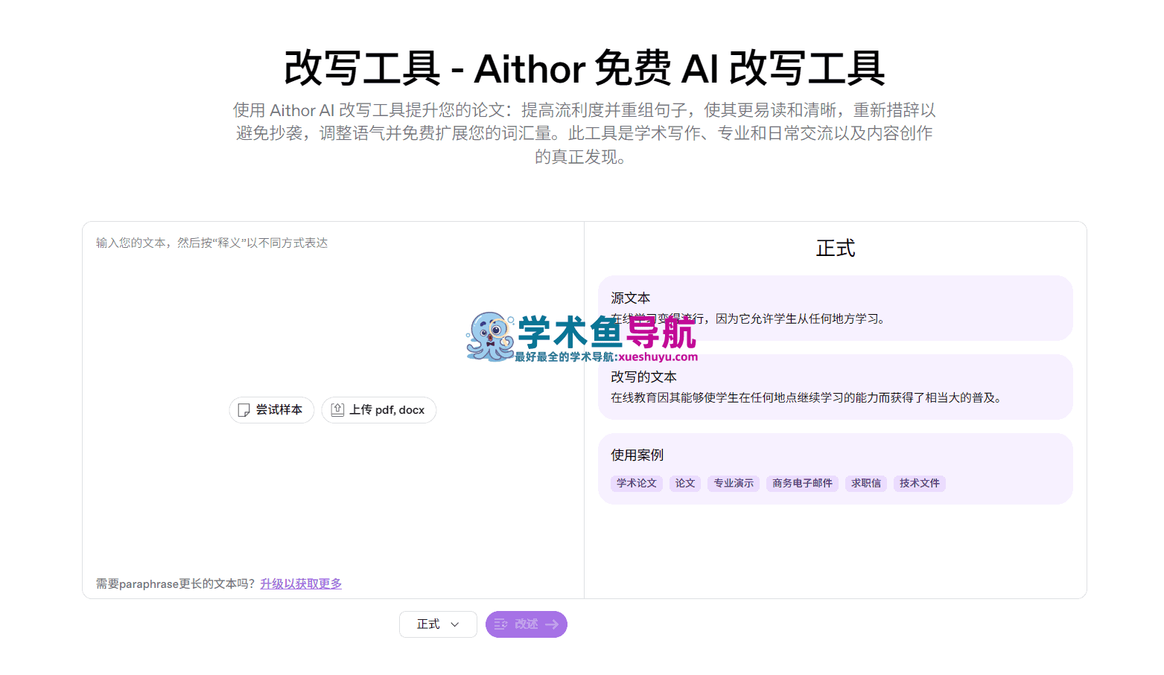Screen dimensions: 1164x675
Task: Click the 上传 pdf, docx upload button
Action: click(378, 410)
